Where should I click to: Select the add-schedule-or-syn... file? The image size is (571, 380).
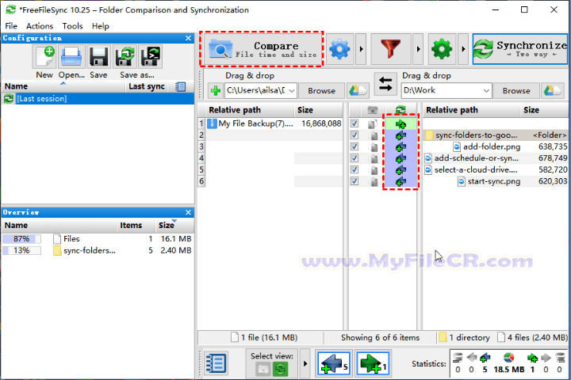pyautogui.click(x=496, y=158)
